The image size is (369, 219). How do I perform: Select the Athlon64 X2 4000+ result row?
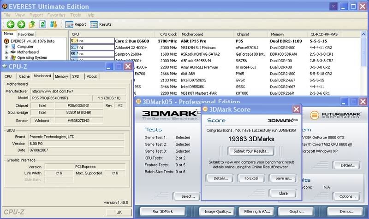215,48
